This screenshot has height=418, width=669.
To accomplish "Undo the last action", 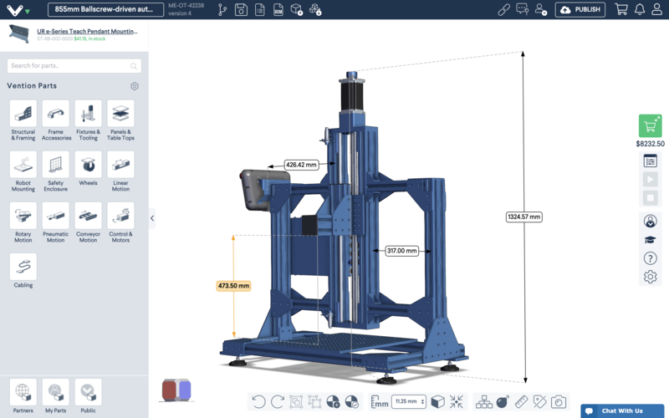I will (258, 402).
